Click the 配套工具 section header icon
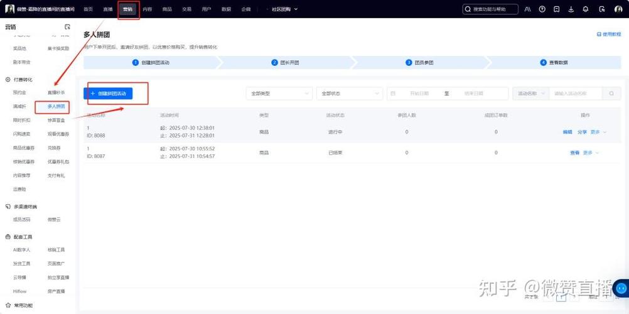Image resolution: width=629 pixels, height=314 pixels. (x=8, y=237)
